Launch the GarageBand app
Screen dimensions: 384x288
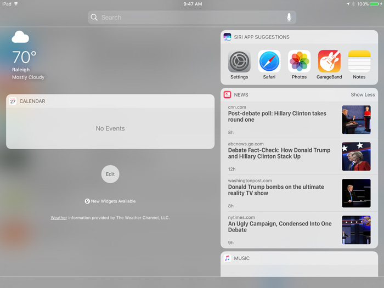[329, 61]
